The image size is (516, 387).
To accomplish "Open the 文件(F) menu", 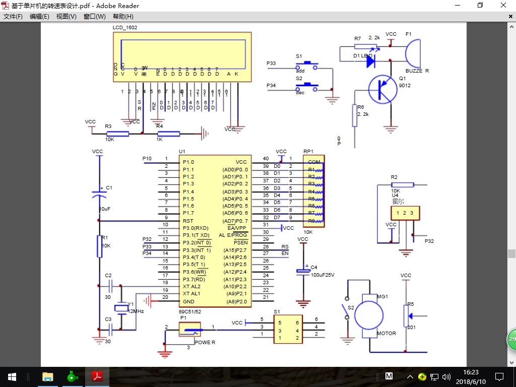I will (x=13, y=17).
